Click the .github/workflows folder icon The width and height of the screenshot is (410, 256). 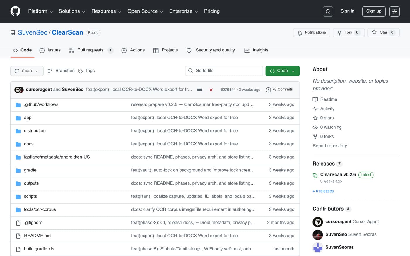tap(18, 105)
